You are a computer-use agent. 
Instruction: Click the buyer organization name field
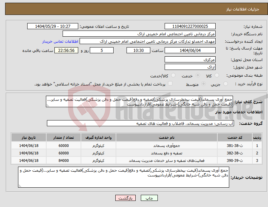point(139,34)
